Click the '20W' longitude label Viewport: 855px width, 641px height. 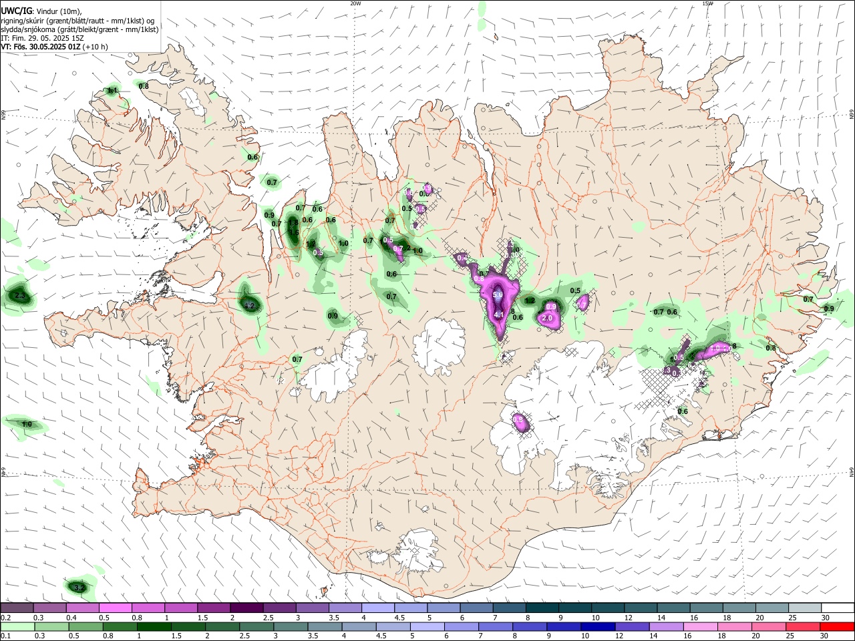click(356, 3)
